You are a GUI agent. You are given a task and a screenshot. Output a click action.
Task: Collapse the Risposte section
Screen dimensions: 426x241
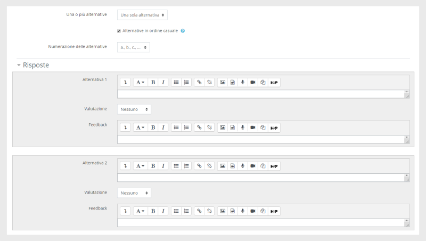[x=33, y=65]
